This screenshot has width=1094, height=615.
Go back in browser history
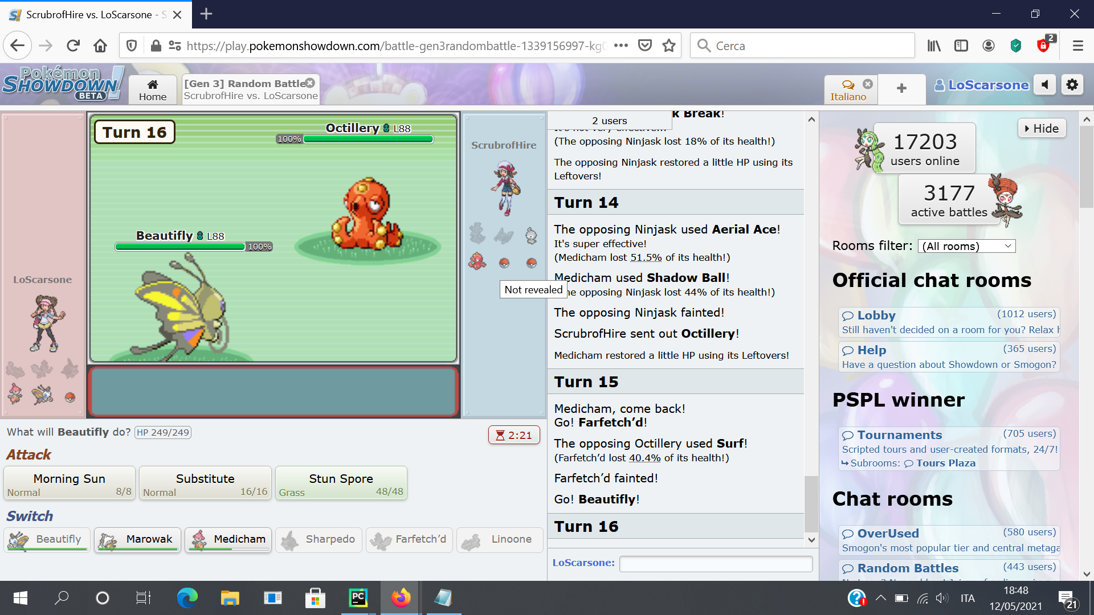click(17, 46)
